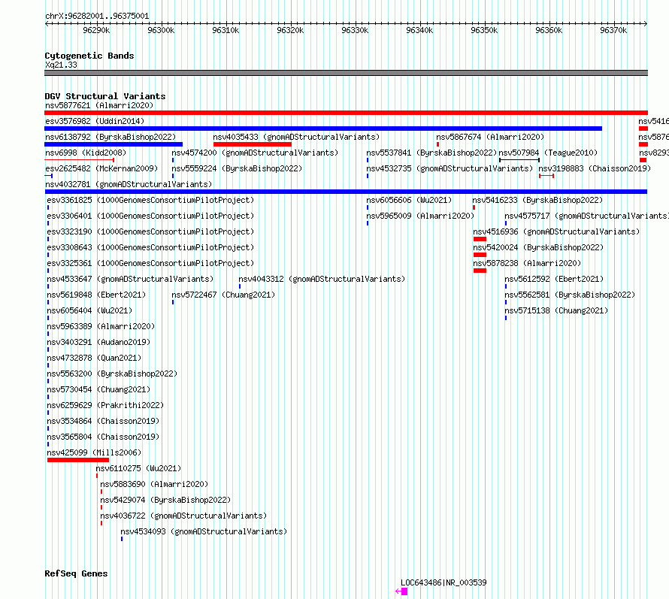
Task: Select nsv6110275 (Wu2021) label
Action: pyautogui.click(x=138, y=468)
